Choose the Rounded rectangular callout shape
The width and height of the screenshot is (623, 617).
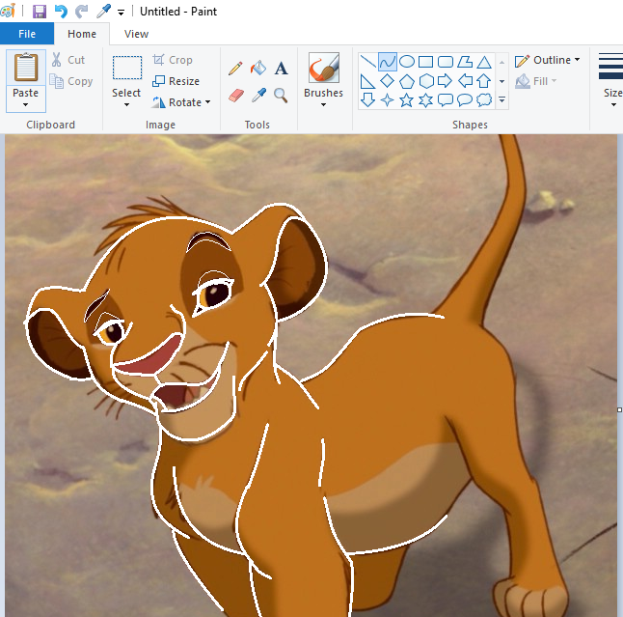(x=446, y=99)
